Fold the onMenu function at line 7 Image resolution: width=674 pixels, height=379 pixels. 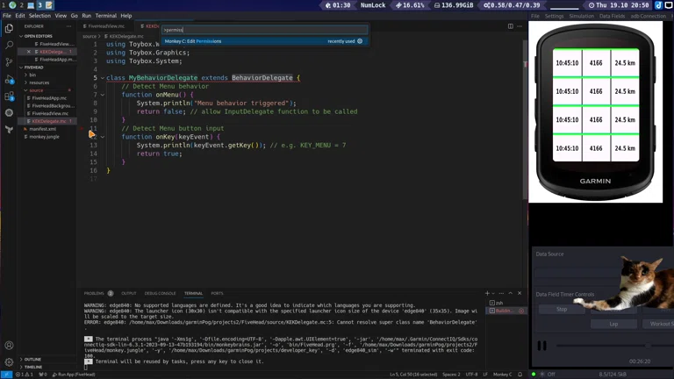tap(102, 95)
